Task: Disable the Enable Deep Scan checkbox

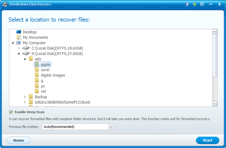Action: 11,112
